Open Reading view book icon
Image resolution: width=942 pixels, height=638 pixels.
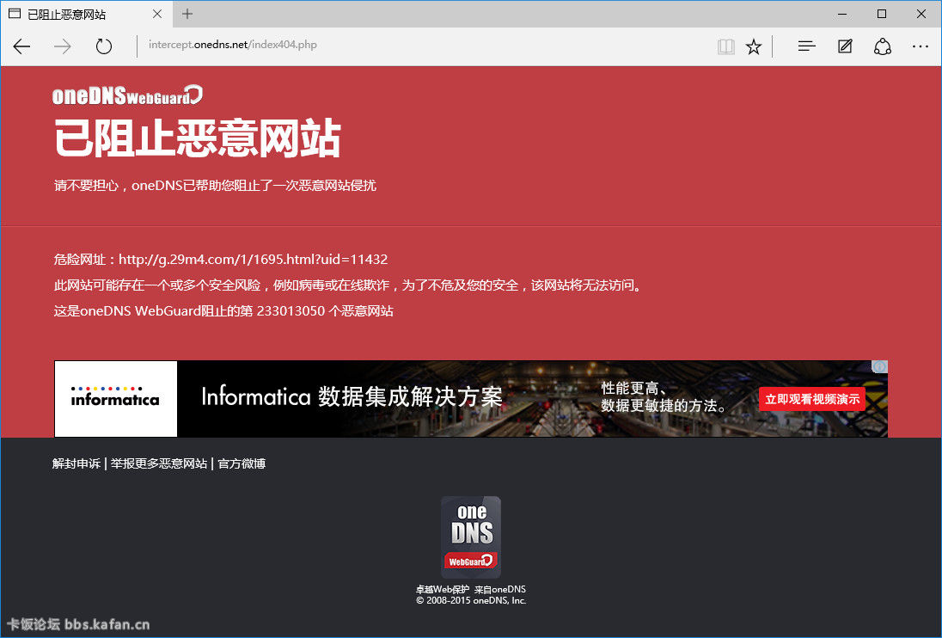(x=725, y=46)
